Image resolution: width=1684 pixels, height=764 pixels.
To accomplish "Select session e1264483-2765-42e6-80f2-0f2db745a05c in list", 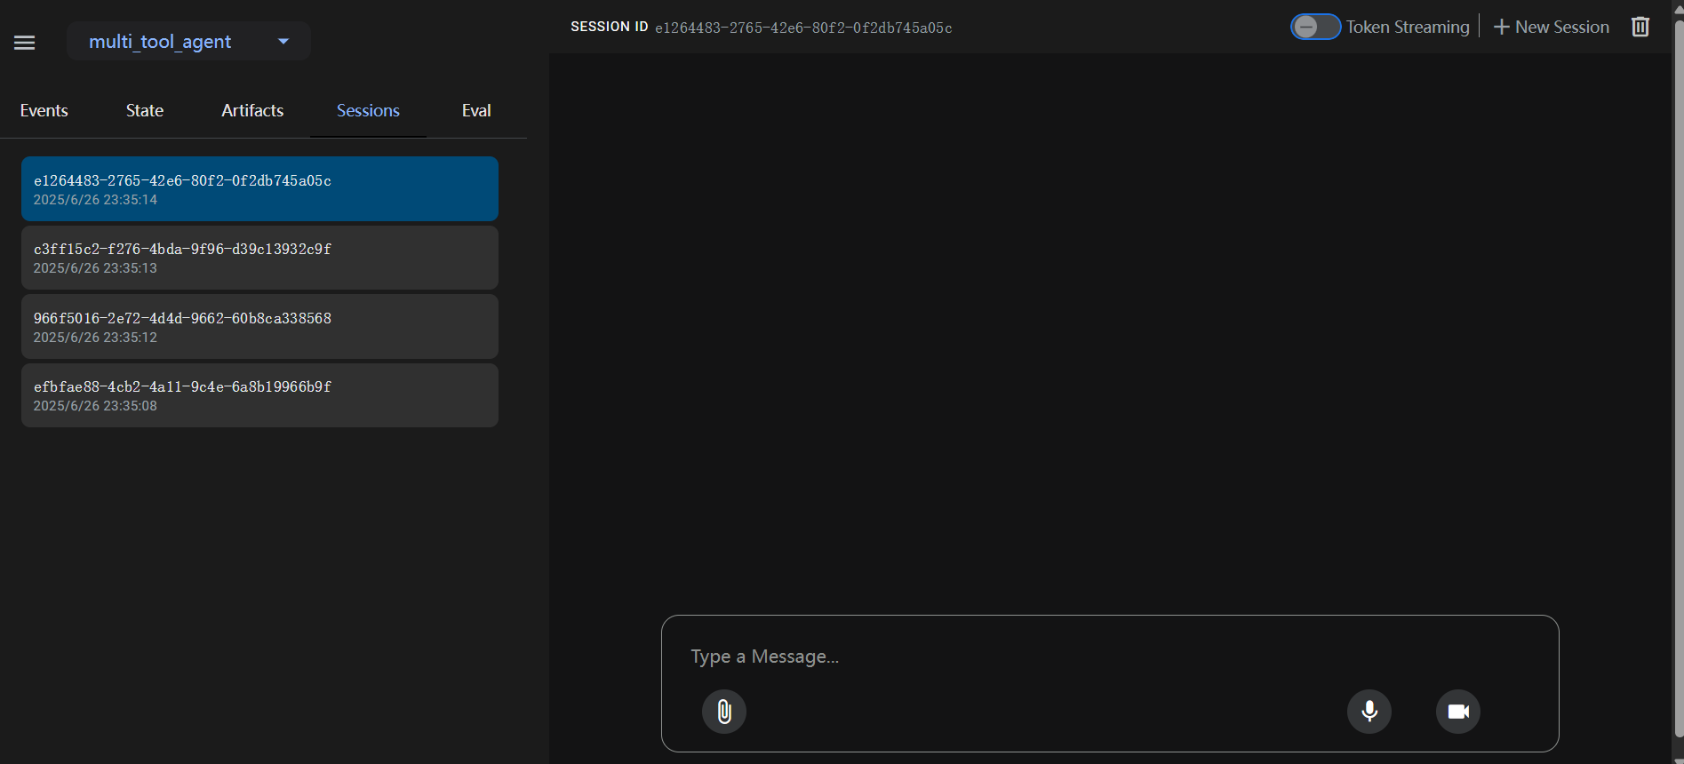I will click(x=259, y=188).
